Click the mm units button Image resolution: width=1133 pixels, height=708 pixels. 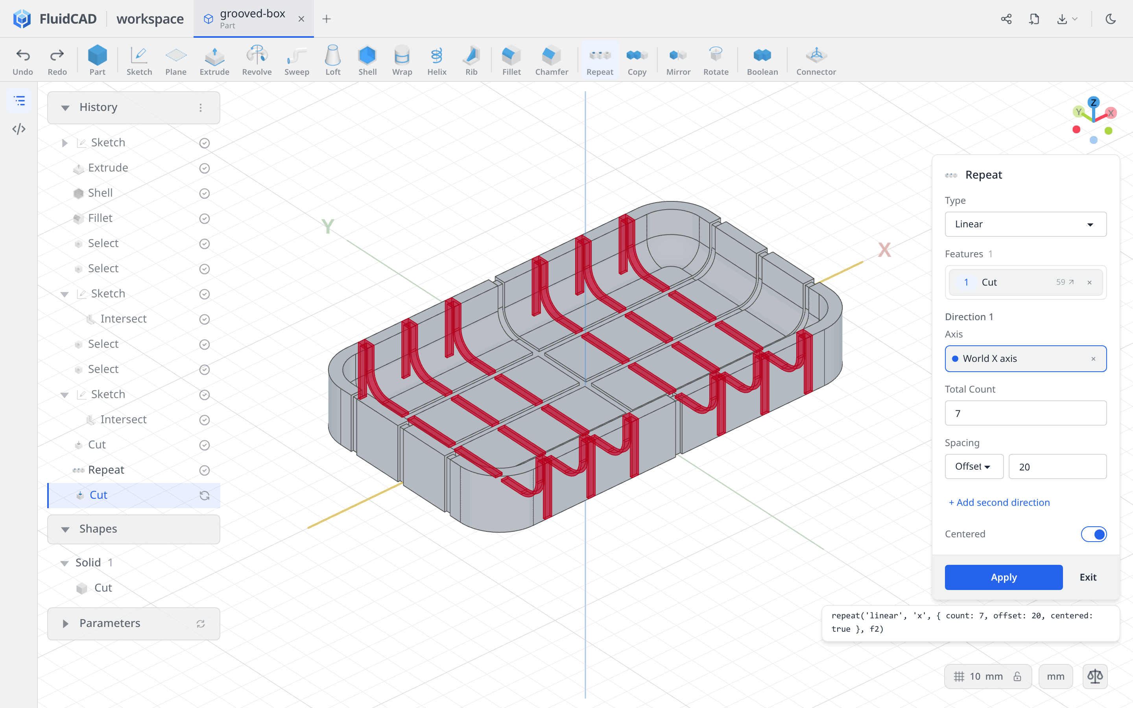tap(1055, 676)
